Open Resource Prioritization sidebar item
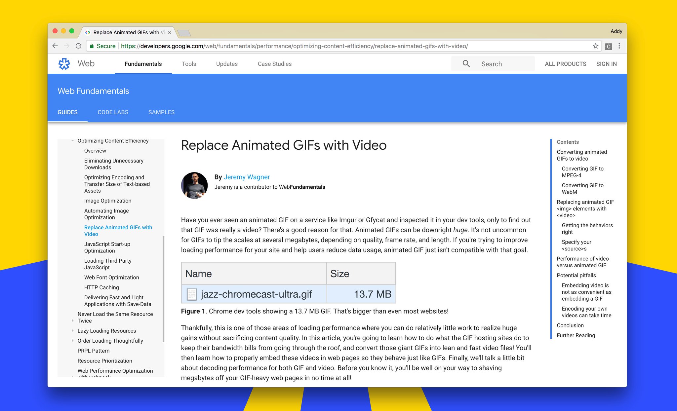The width and height of the screenshot is (677, 411). (105, 360)
